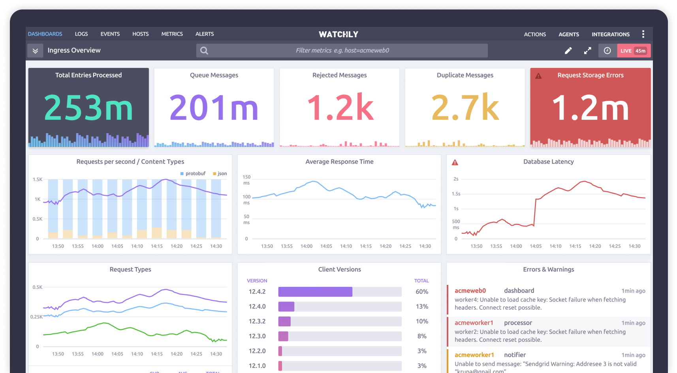Click the pencil edit dashboard icon

click(568, 51)
